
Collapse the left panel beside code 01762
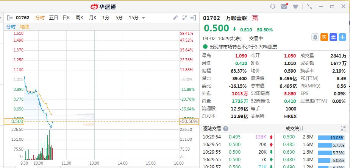coord(10,18)
